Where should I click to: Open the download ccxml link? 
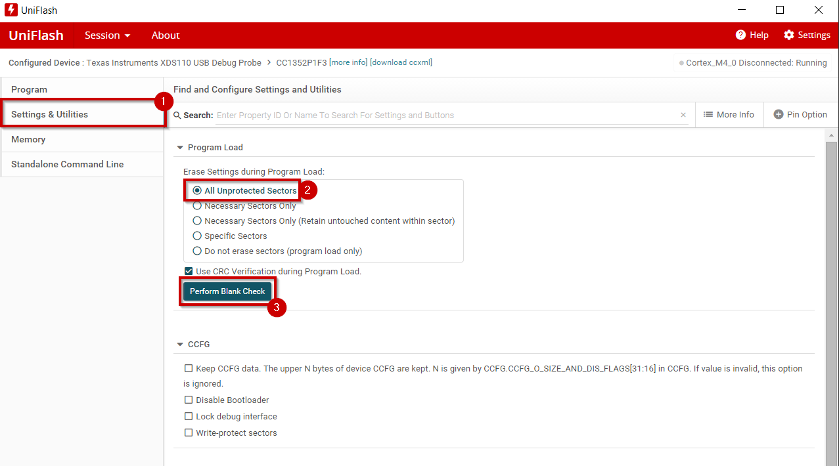point(401,63)
